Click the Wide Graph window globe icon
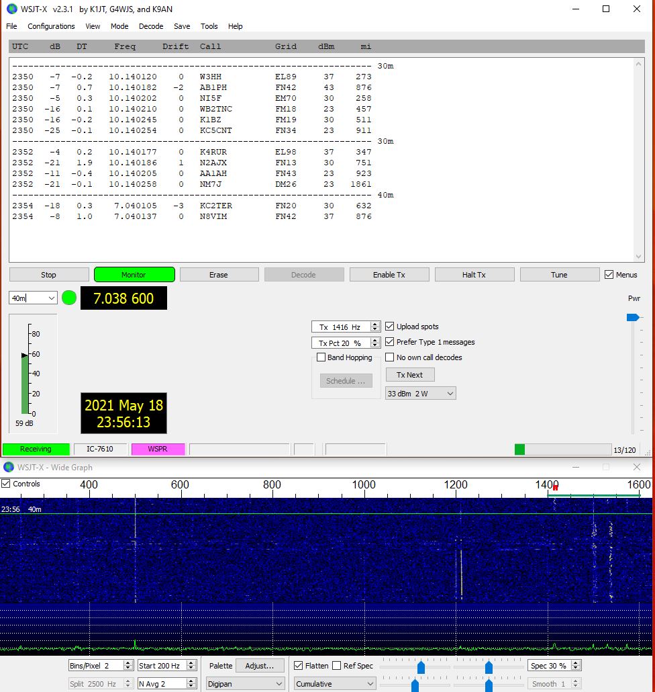The width and height of the screenshot is (655, 692). (9, 467)
